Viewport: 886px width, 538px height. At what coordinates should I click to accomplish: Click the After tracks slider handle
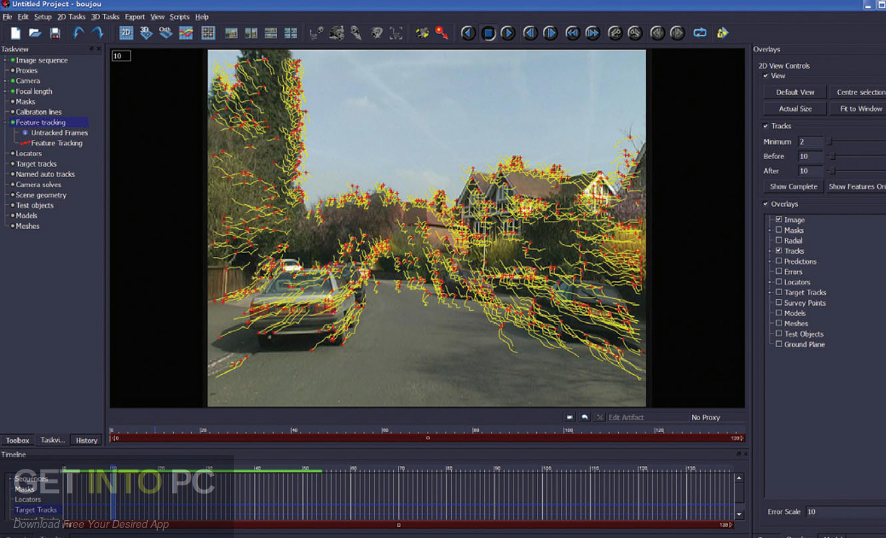pos(833,170)
